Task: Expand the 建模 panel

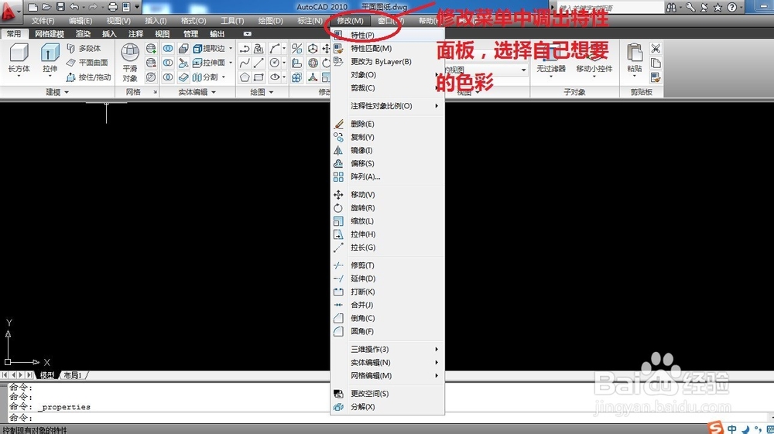Action: pyautogui.click(x=57, y=92)
